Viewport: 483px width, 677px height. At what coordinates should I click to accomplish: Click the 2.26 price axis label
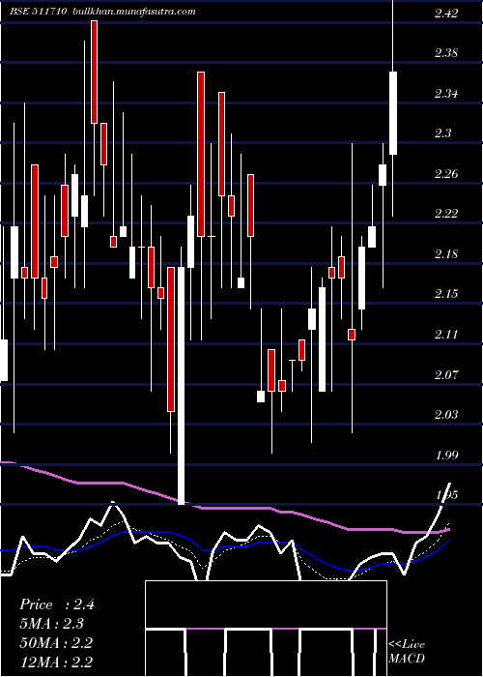(446, 174)
